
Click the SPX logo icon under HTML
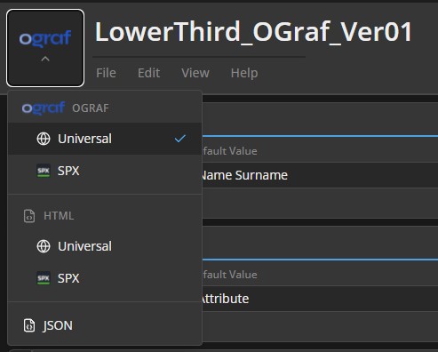click(x=44, y=278)
